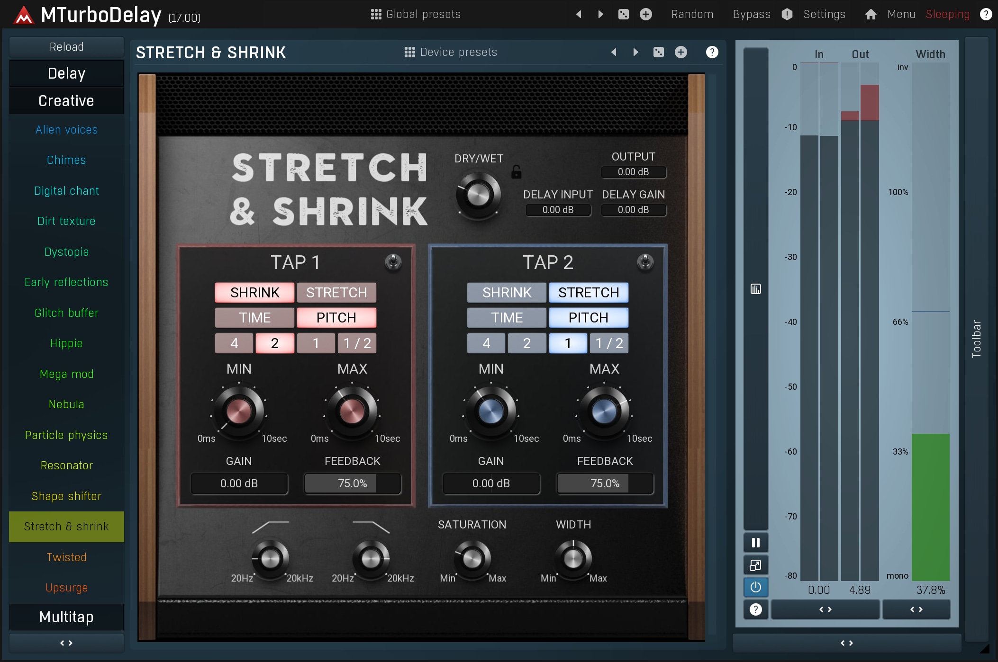Screen dimensions: 998x662
Task: Select the Nebula device
Action: 66,404
